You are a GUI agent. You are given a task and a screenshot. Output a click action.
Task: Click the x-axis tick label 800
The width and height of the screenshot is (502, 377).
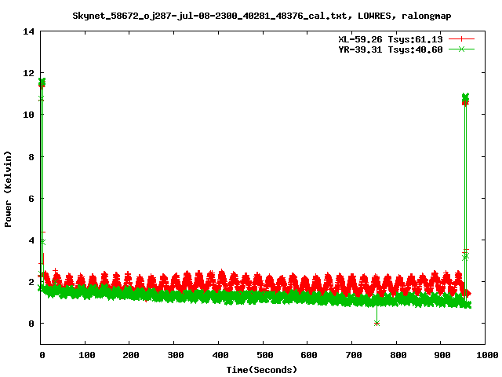pyautogui.click(x=398, y=355)
